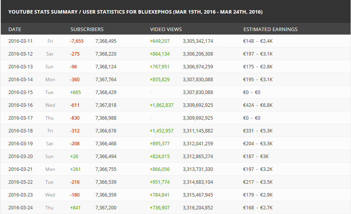Click total views 3,305,342,174
The height and width of the screenshot is (214, 351).
pyautogui.click(x=198, y=41)
